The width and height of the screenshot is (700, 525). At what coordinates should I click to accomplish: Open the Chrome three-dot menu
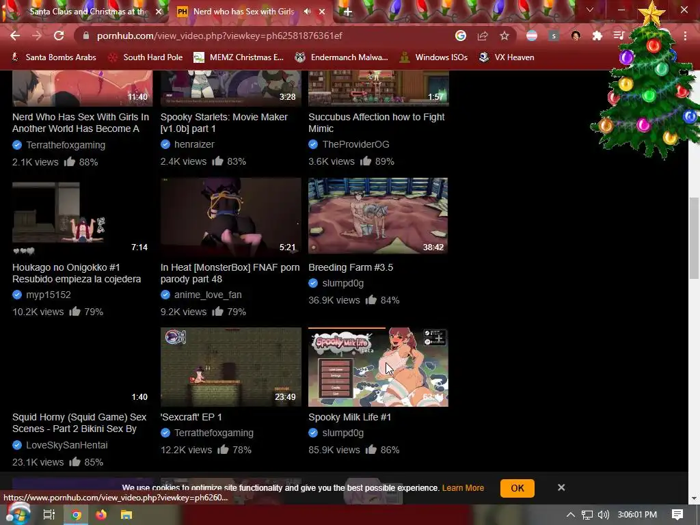(x=685, y=36)
